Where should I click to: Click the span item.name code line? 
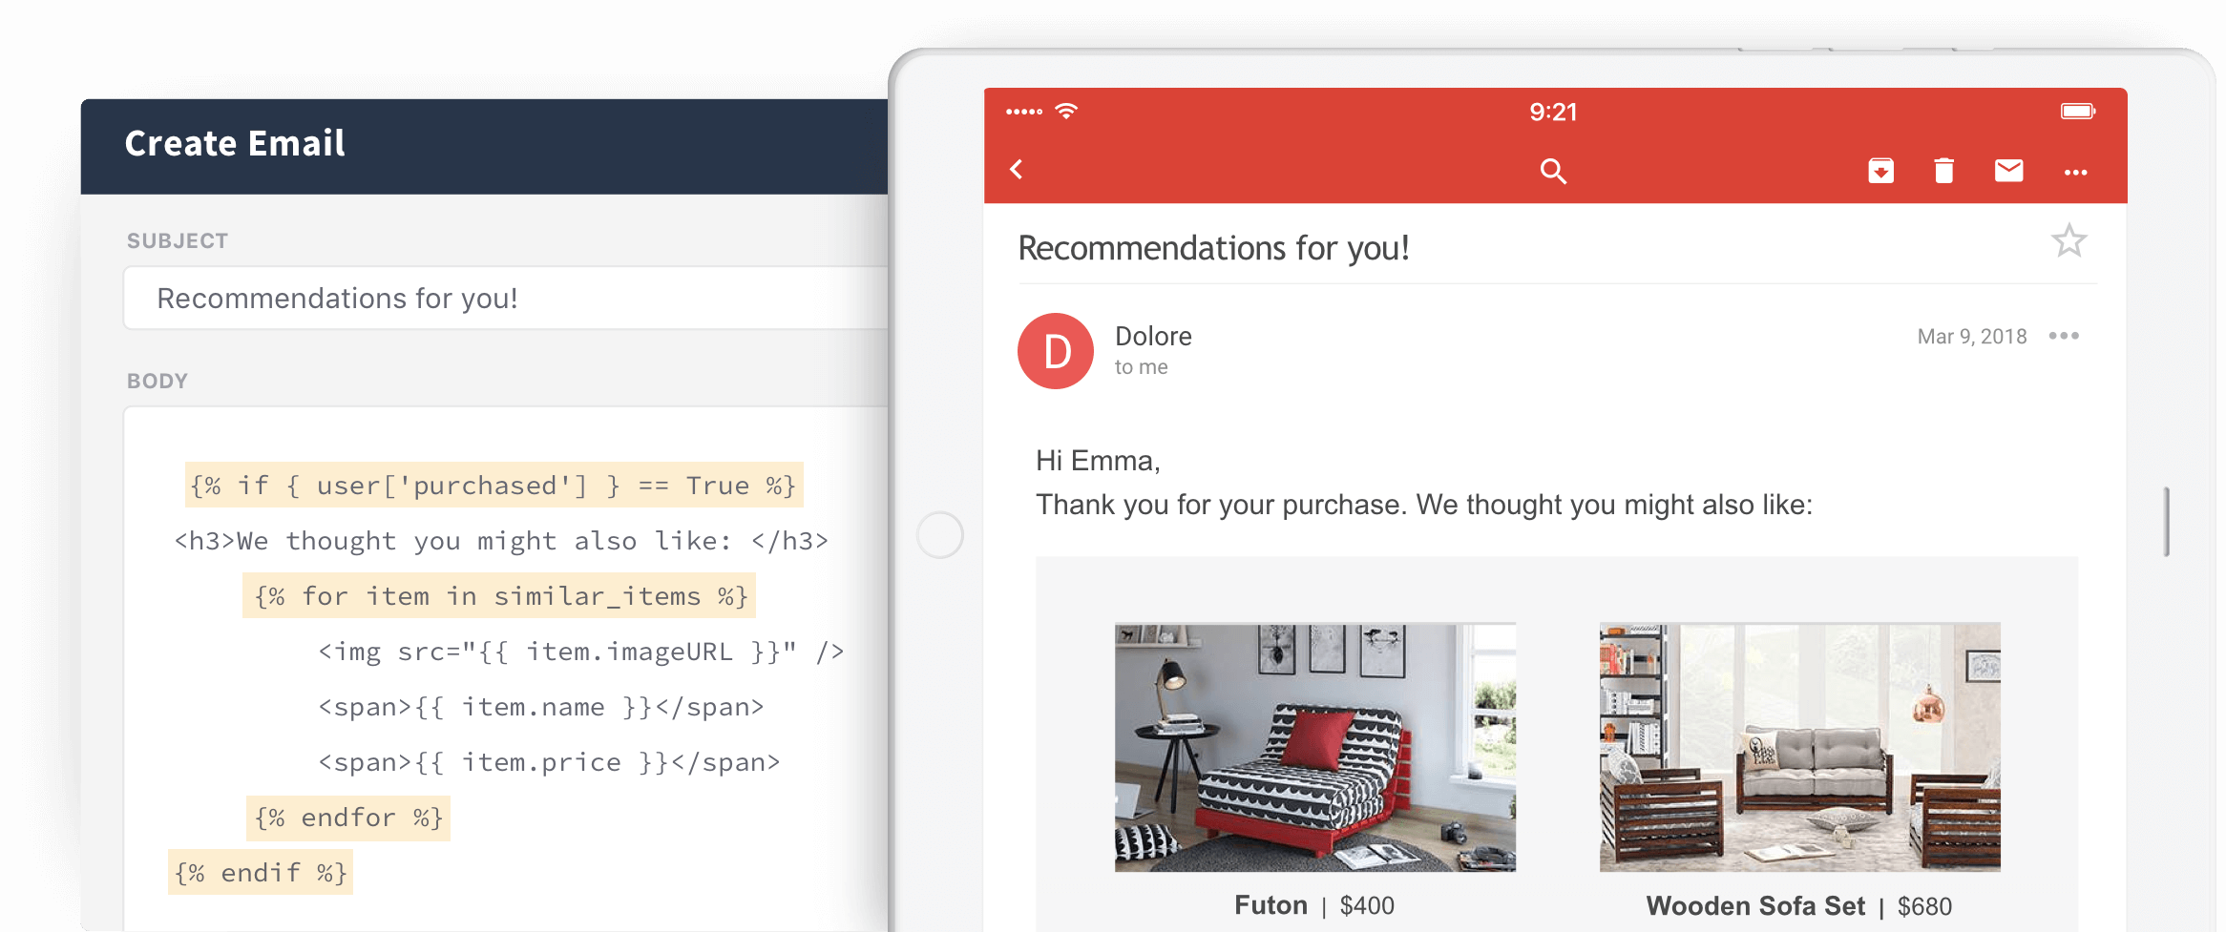[x=541, y=707]
